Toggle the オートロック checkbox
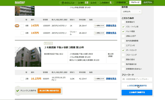This screenshot has width=165, height=100. click(123, 50)
